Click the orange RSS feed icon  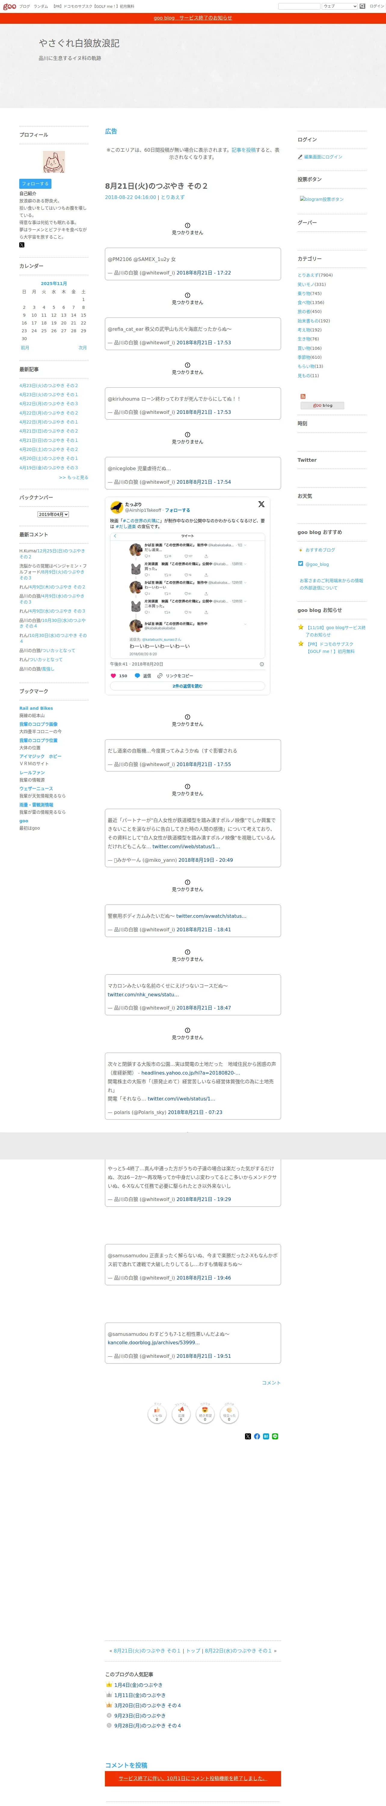(303, 397)
